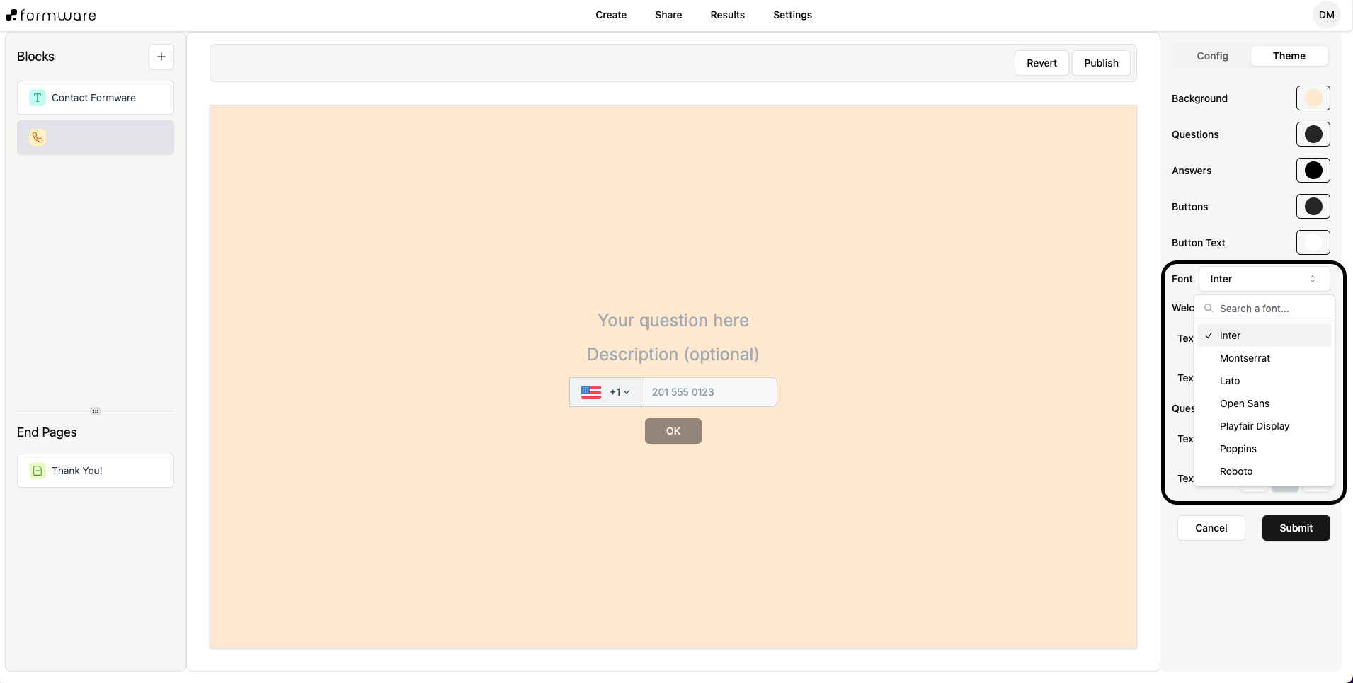The width and height of the screenshot is (1353, 683).
Task: Click the Publish button
Action: pyautogui.click(x=1101, y=63)
